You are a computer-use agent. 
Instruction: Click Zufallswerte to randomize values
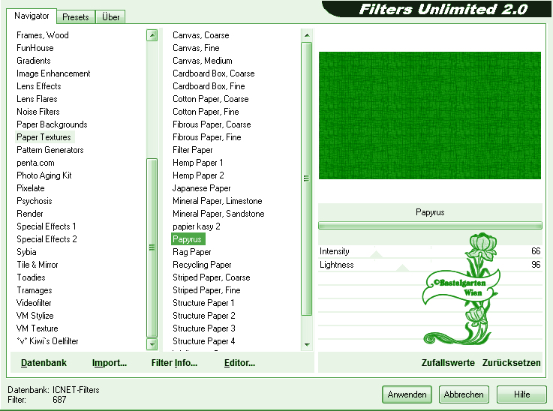coord(448,363)
